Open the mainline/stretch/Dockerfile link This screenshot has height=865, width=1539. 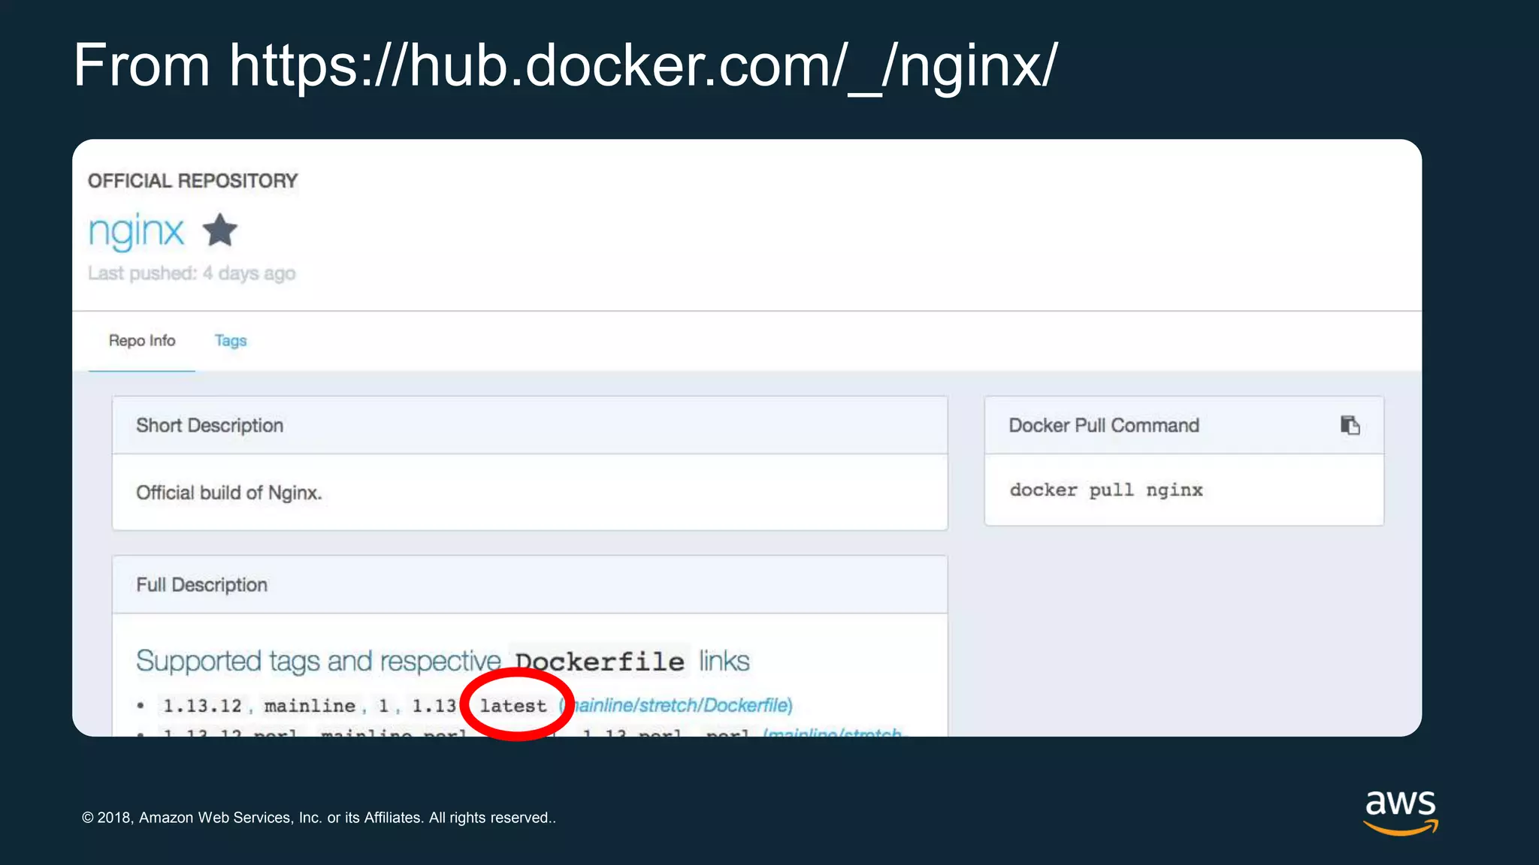pos(676,705)
